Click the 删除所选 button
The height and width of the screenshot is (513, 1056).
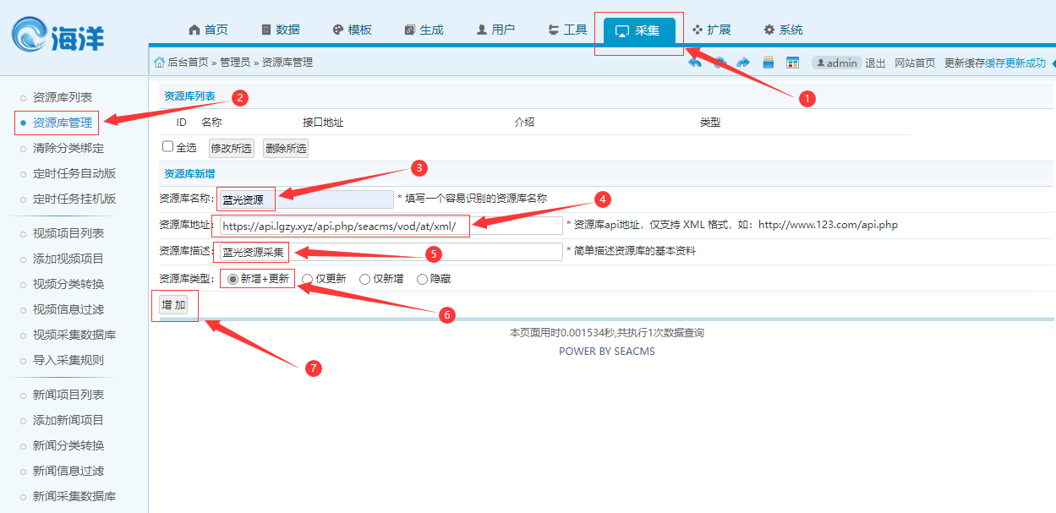pos(286,149)
